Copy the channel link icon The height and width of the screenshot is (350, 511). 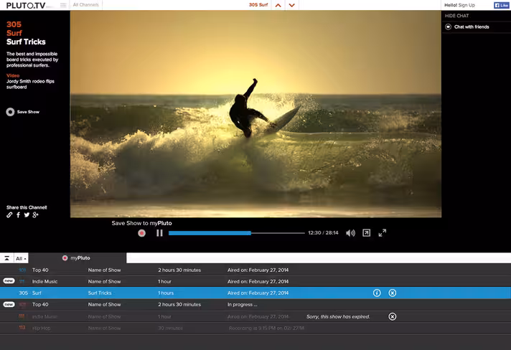coord(9,215)
